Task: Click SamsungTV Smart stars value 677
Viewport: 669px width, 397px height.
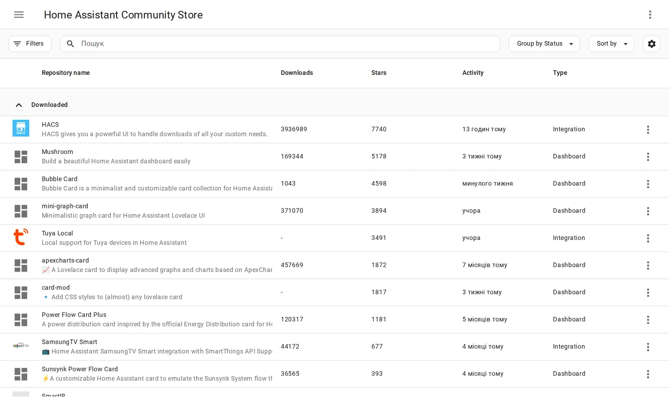Action: pyautogui.click(x=377, y=346)
